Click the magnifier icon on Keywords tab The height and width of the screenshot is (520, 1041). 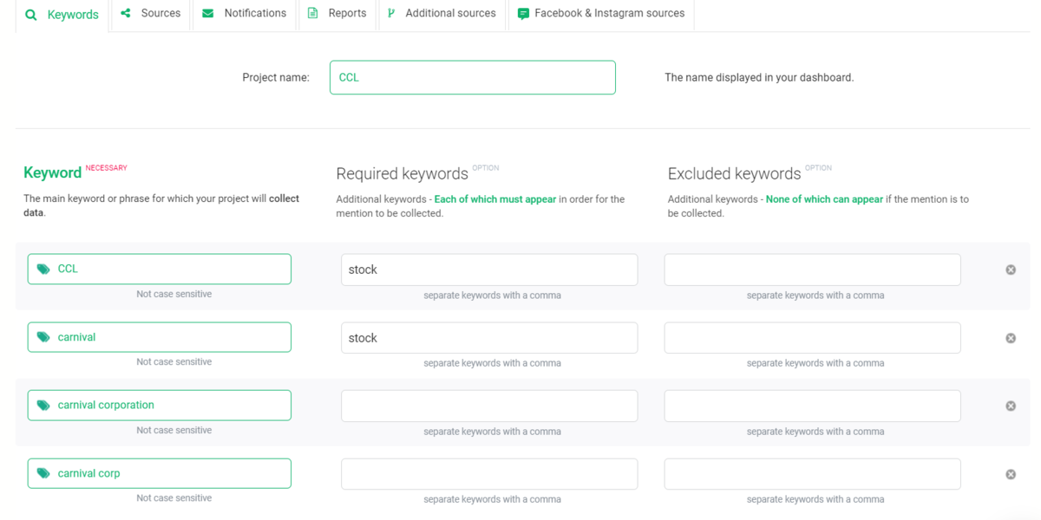[31, 15]
